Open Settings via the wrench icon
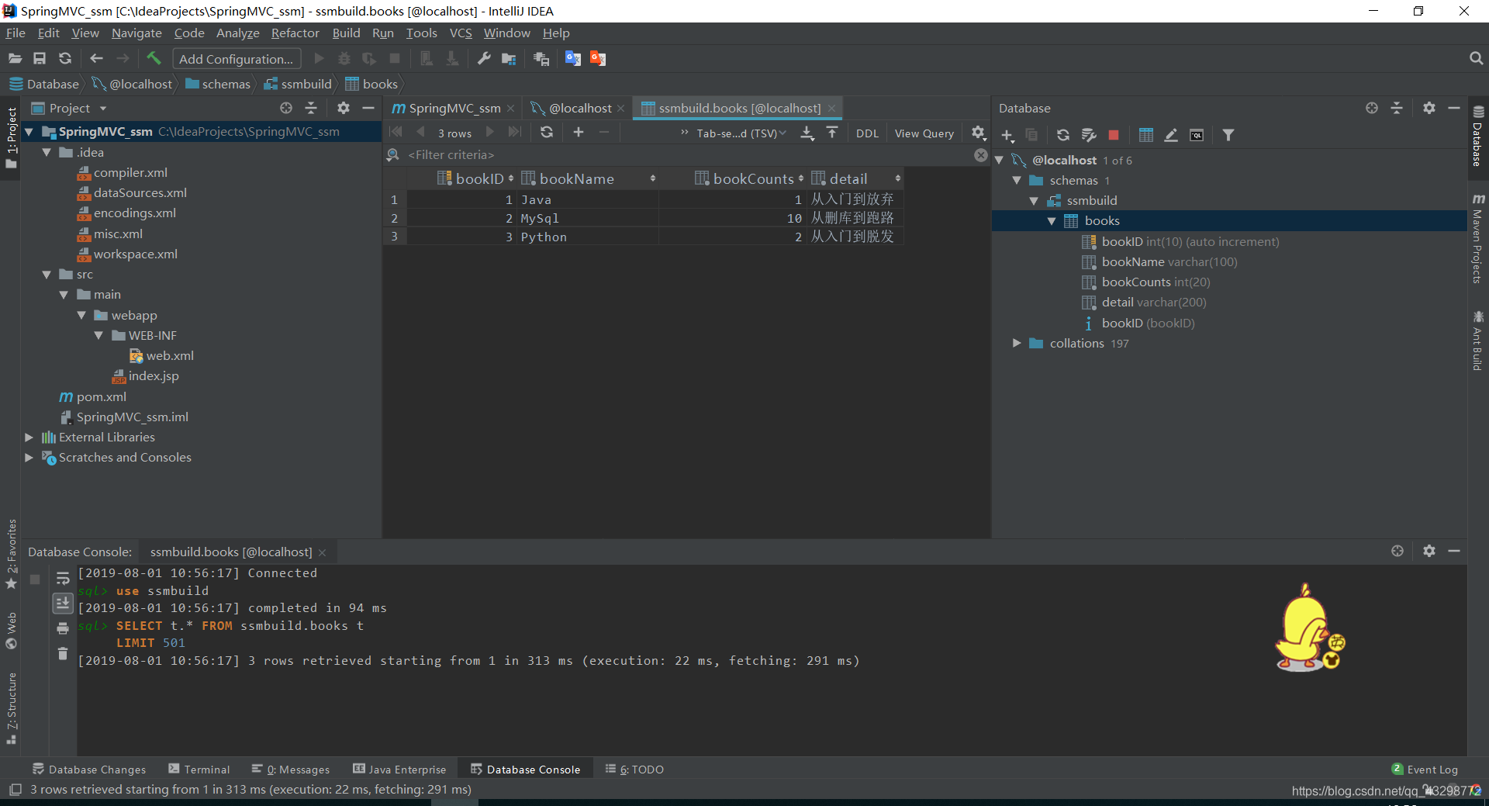 tap(484, 58)
